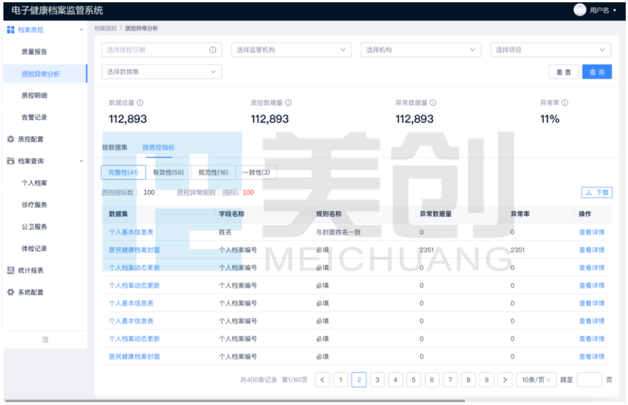The image size is (628, 405).
Task: Focus the 选择质控日期 date input
Action: point(162,49)
